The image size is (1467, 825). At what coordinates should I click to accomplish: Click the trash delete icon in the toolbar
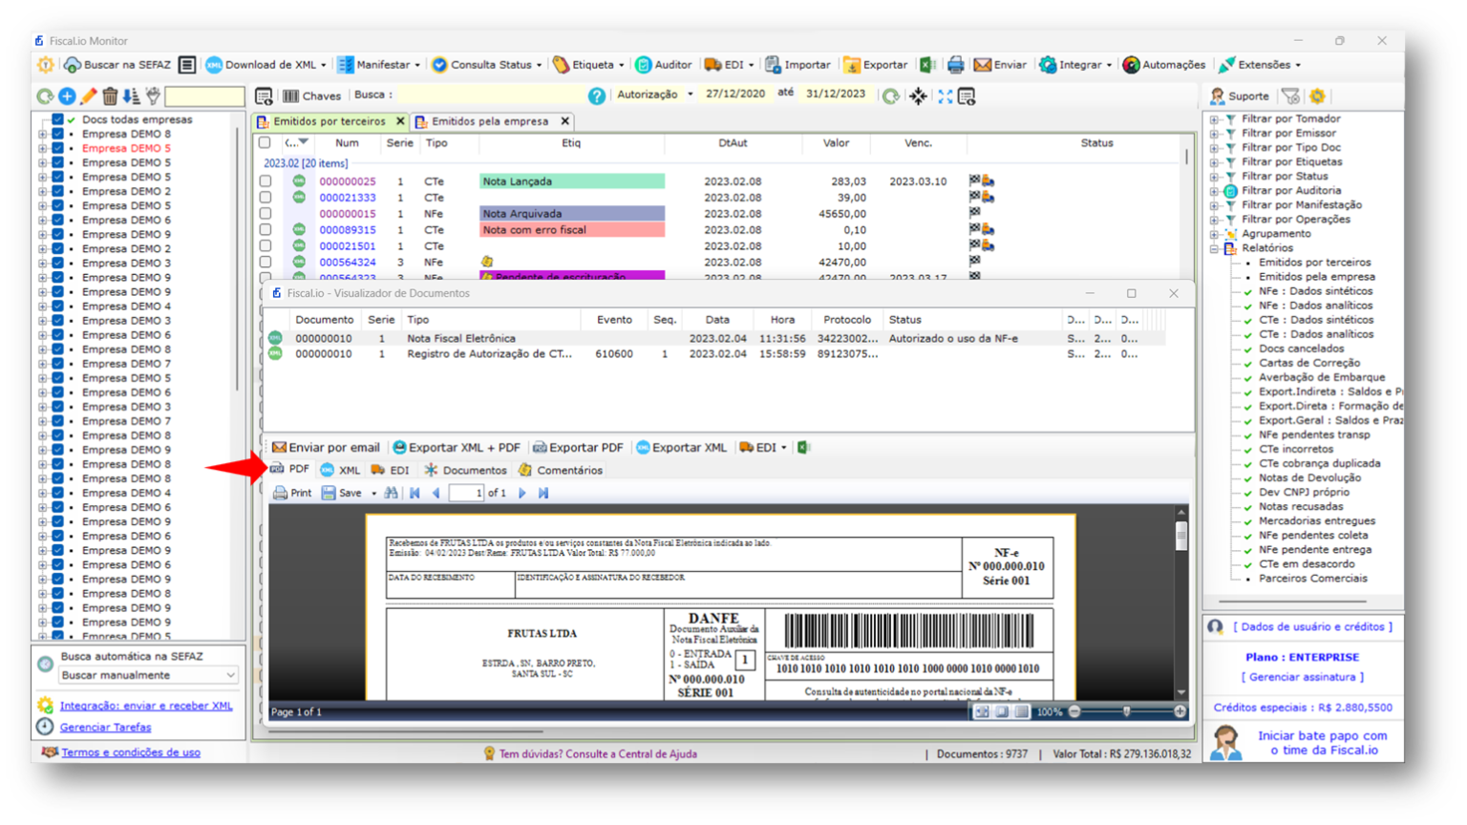click(x=109, y=95)
